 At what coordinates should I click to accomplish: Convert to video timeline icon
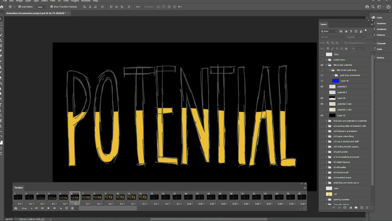16,208
